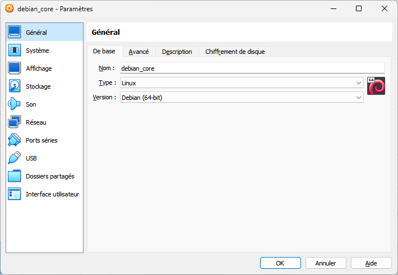Switch to the Avancé tab
This screenshot has height=275, width=398.
click(x=139, y=52)
